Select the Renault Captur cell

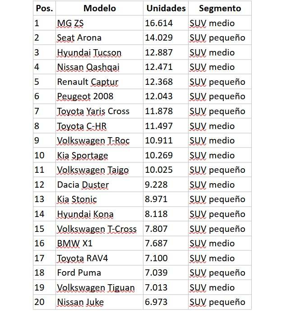pos(100,82)
